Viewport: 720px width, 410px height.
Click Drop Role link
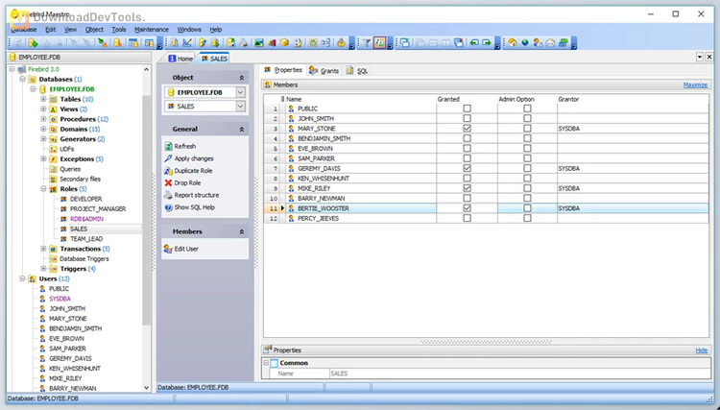(x=187, y=182)
